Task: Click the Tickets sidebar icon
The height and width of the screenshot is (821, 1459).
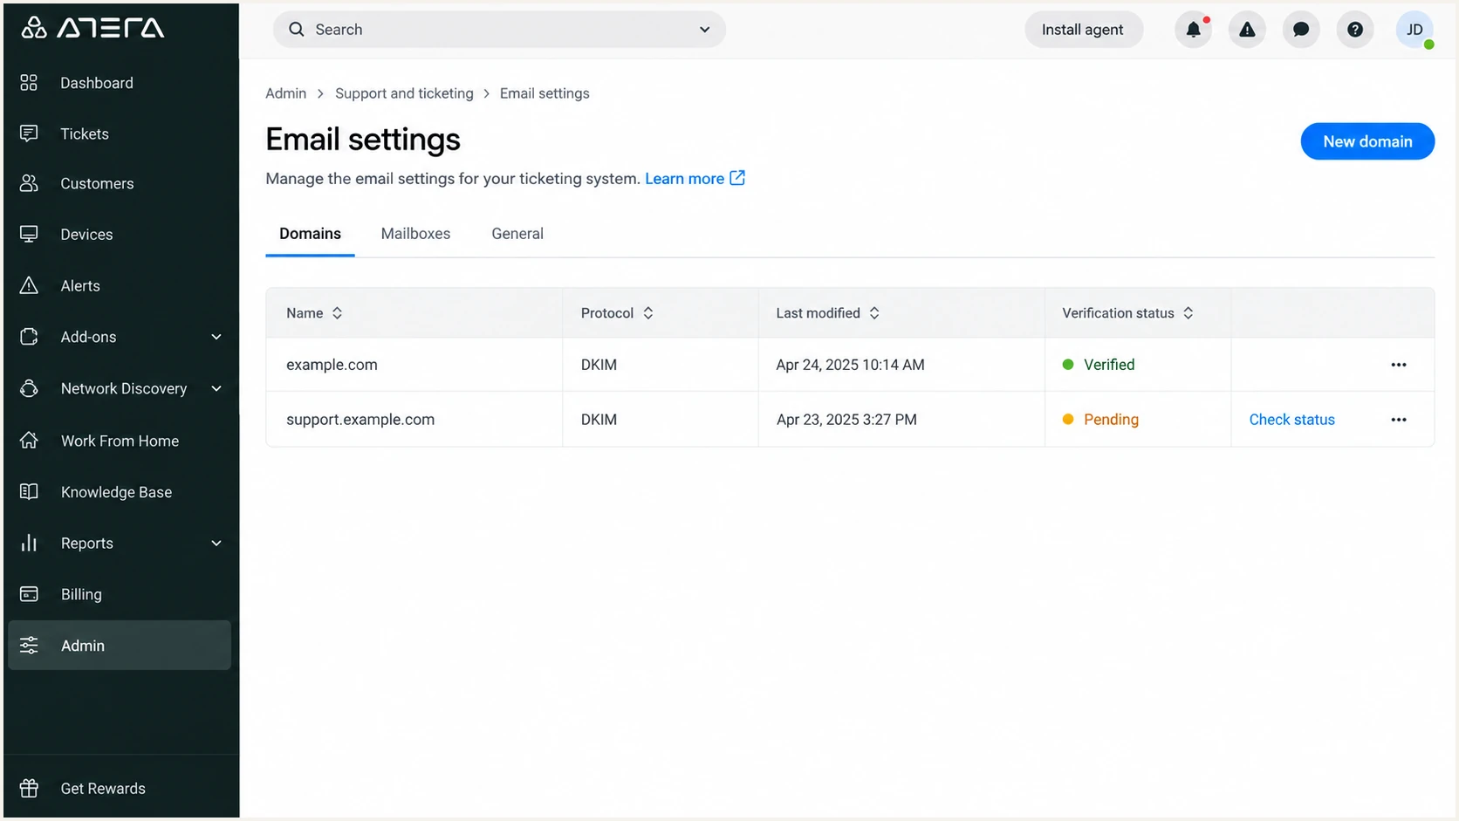Action: tap(29, 133)
